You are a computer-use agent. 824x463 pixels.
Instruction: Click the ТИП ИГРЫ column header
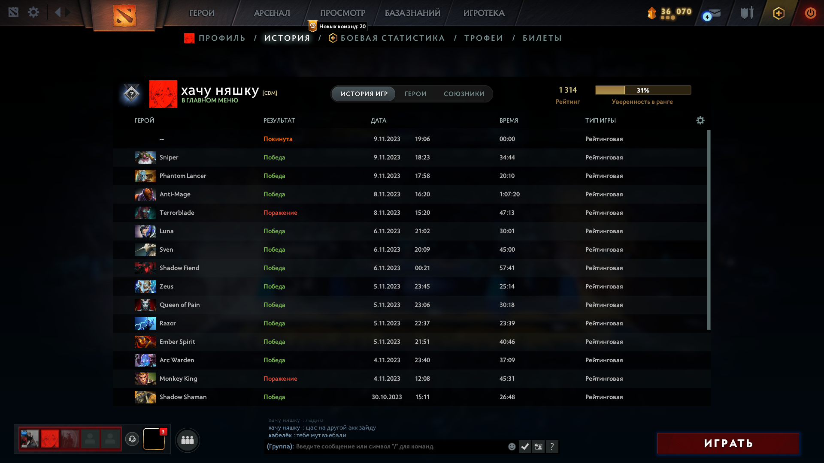click(x=600, y=120)
